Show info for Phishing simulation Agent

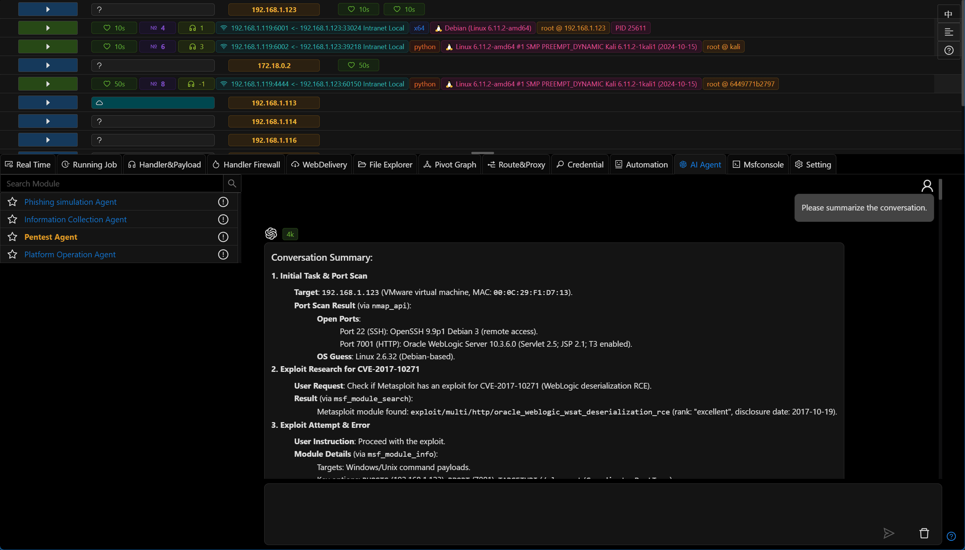click(223, 202)
